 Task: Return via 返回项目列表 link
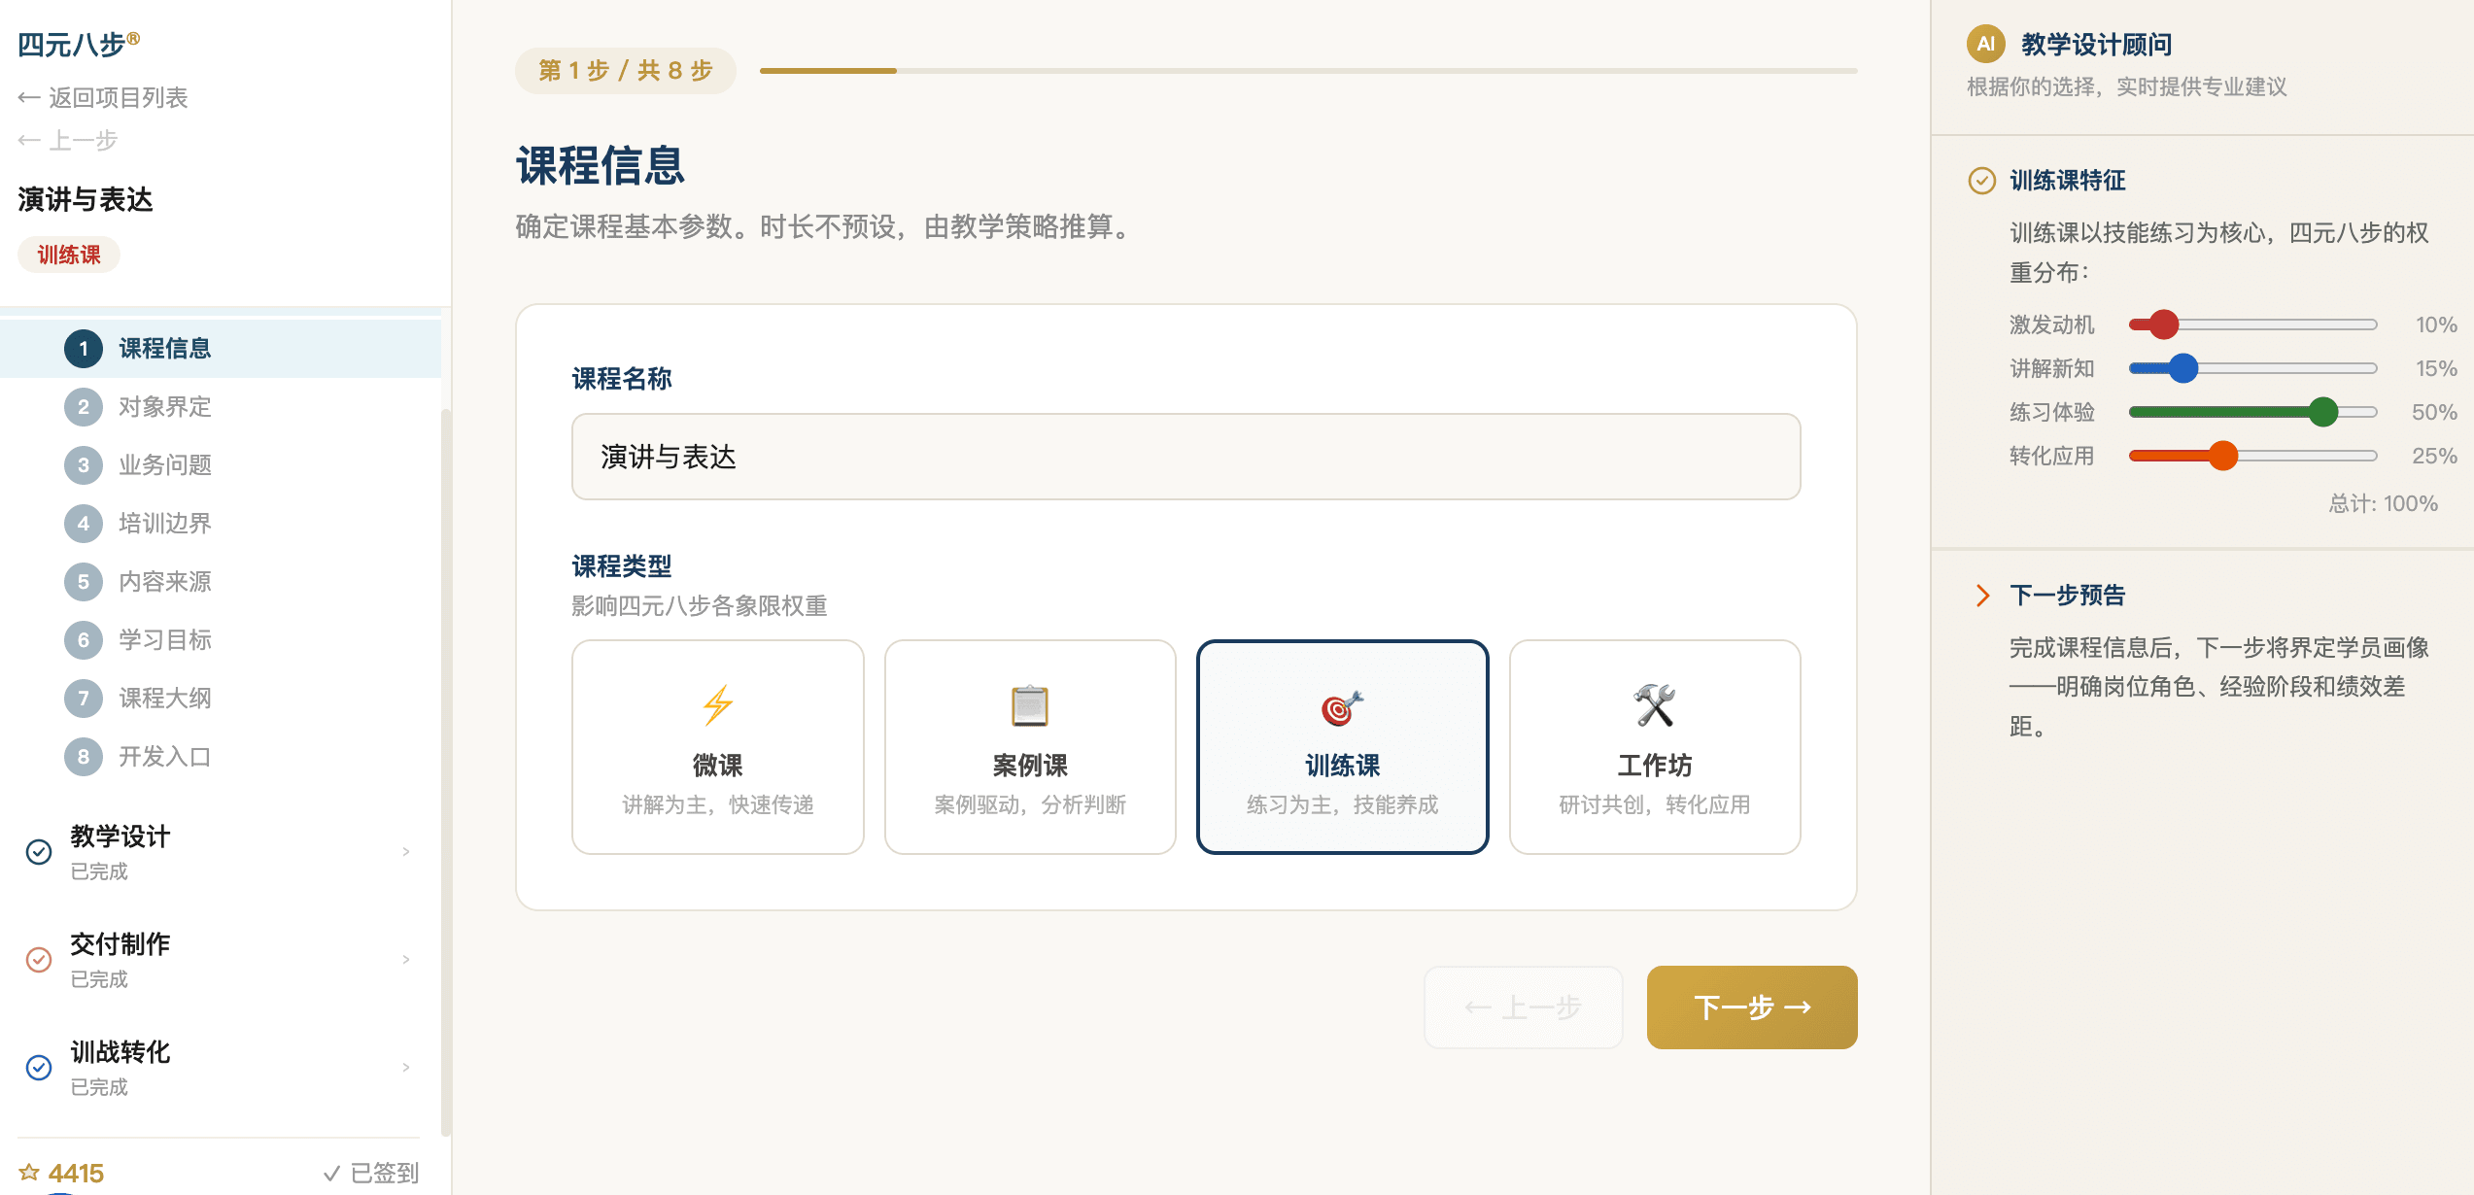coord(103,97)
